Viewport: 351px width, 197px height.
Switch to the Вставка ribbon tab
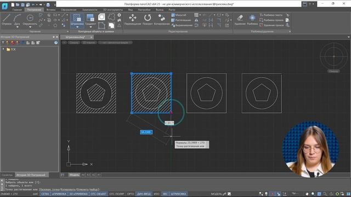click(51, 10)
